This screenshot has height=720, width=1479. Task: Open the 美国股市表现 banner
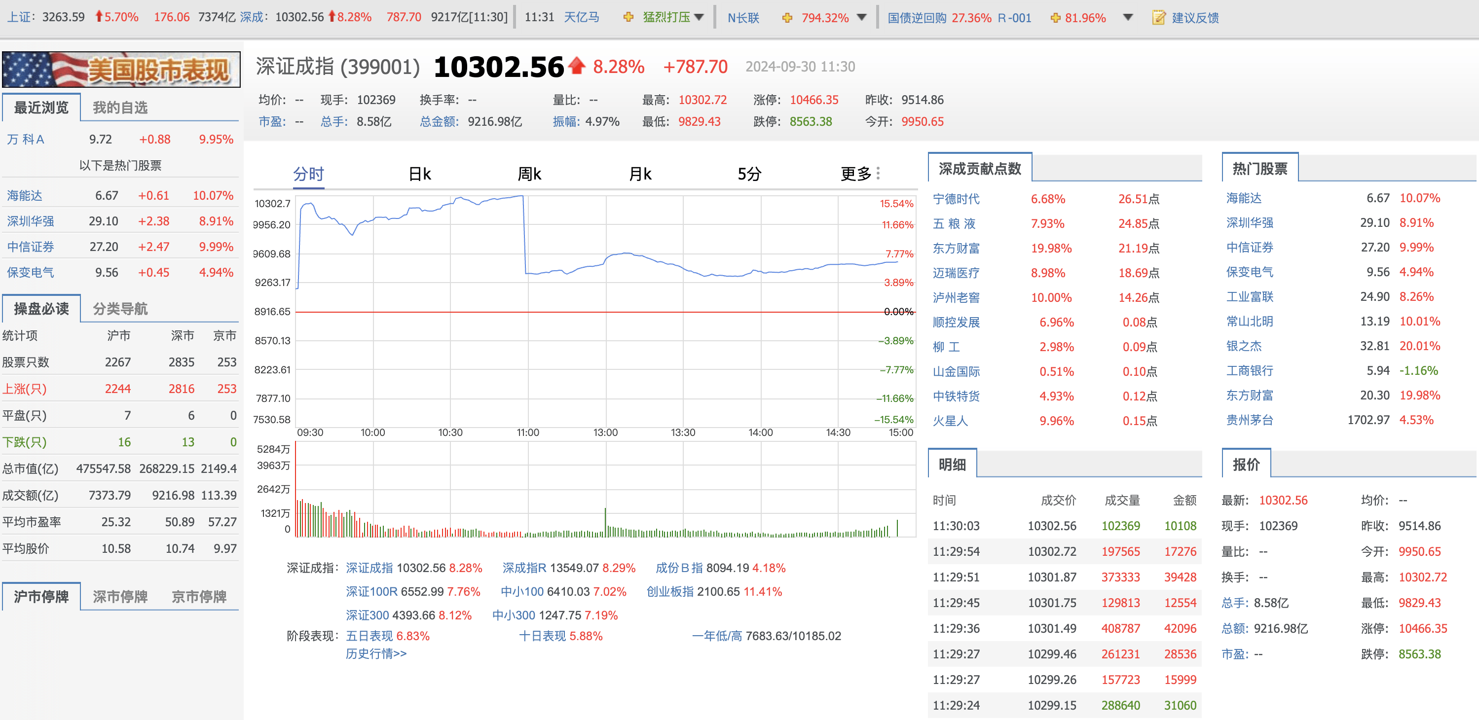point(121,70)
